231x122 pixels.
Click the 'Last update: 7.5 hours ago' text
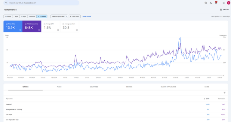[x=220, y=16]
